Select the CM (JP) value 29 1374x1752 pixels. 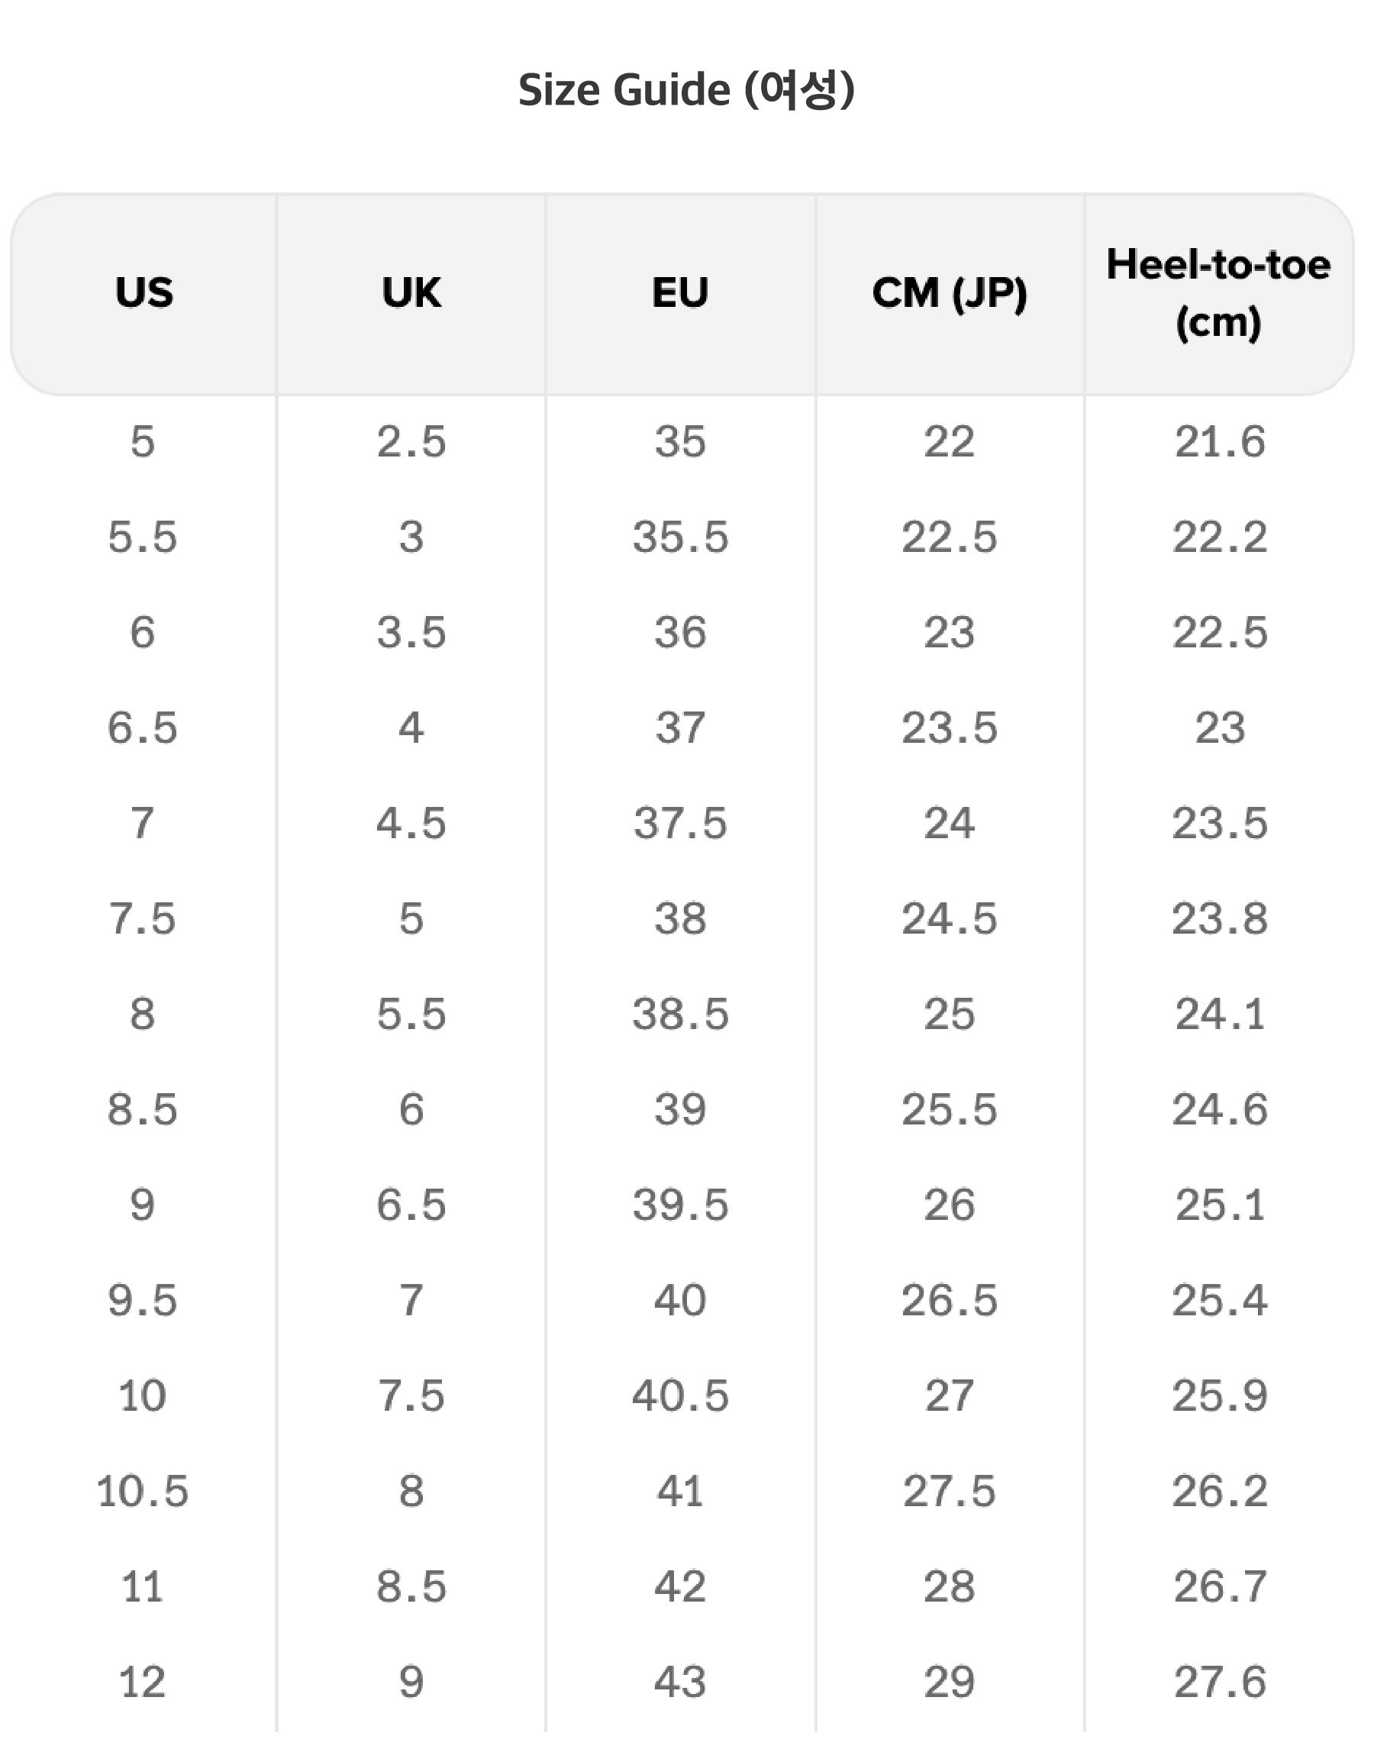click(950, 1683)
